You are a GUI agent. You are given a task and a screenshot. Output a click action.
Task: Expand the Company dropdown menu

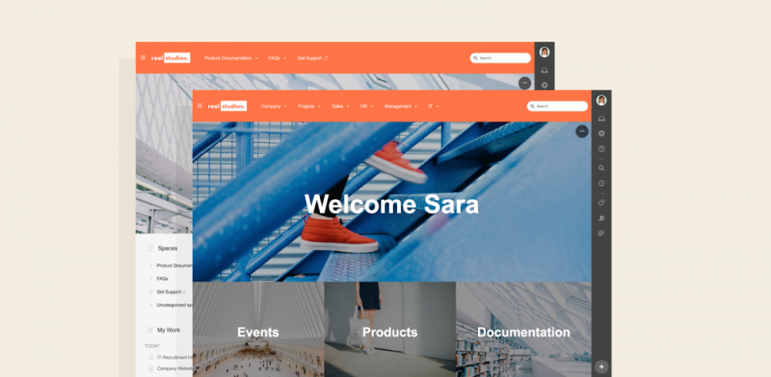point(274,106)
